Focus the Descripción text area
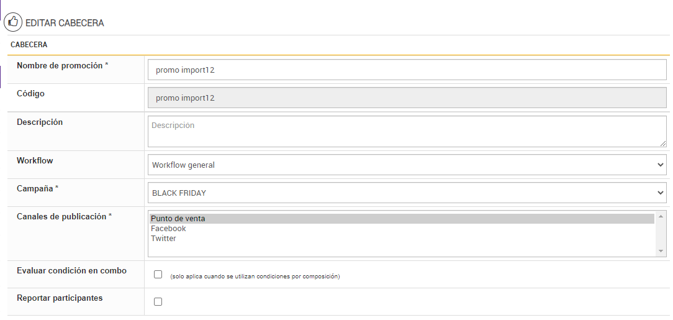The width and height of the screenshot is (673, 320). point(407,131)
